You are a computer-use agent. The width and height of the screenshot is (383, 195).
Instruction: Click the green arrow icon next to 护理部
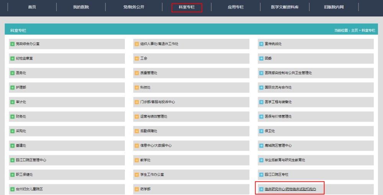(12, 88)
